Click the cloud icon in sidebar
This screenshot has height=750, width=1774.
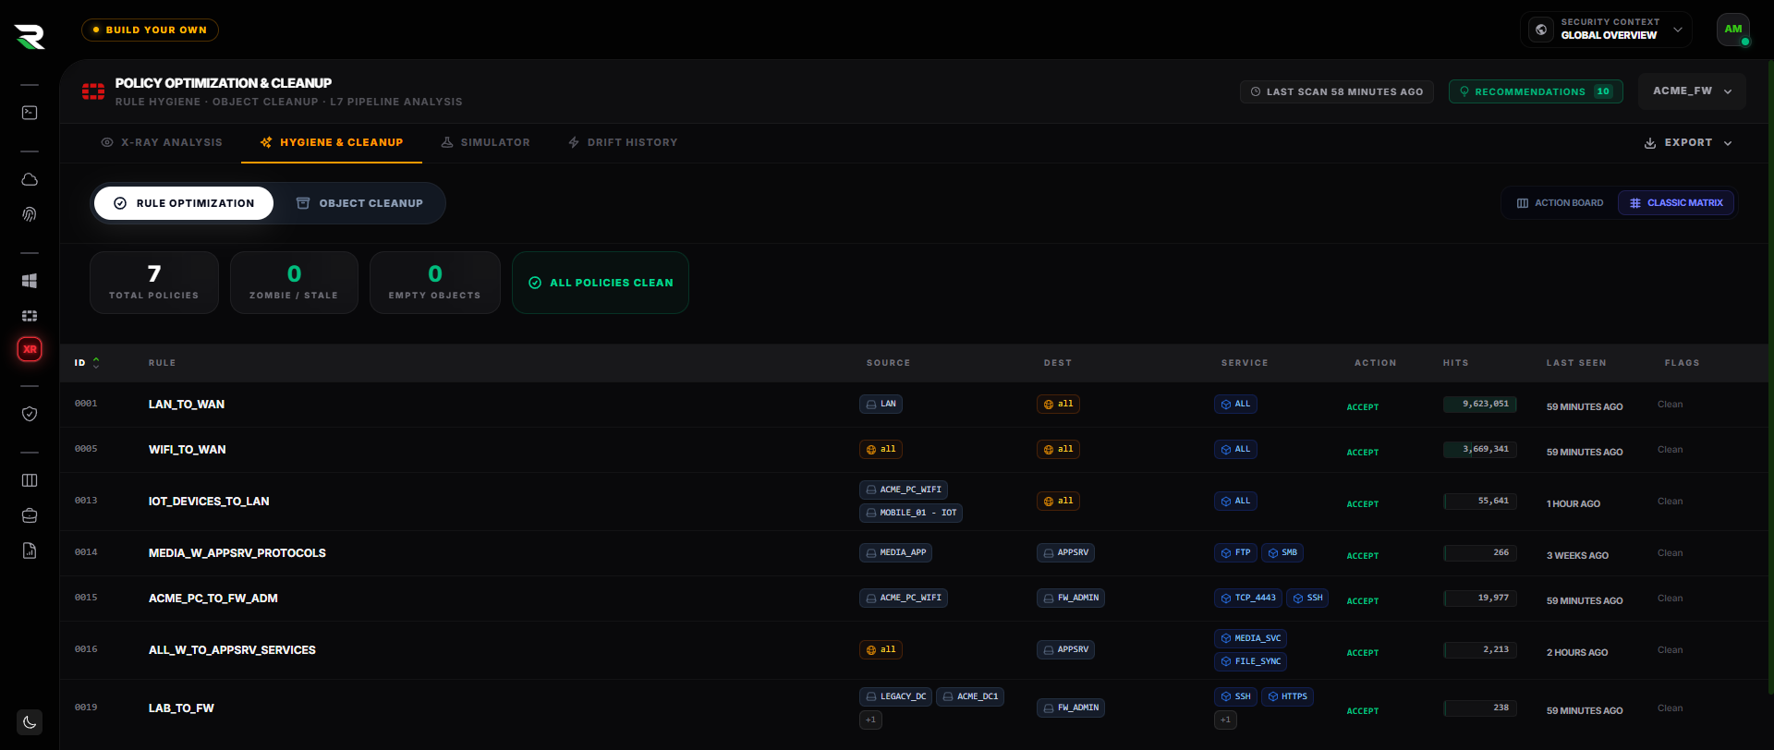(x=30, y=179)
